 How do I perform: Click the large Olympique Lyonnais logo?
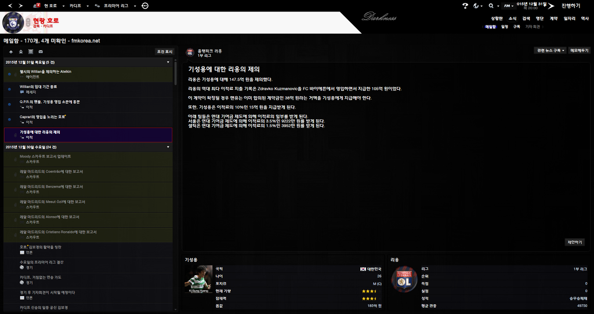click(x=404, y=279)
